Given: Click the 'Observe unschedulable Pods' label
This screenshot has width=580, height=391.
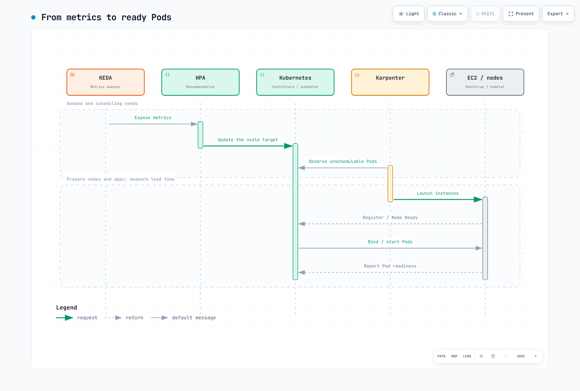Looking at the screenshot, I should tap(343, 161).
